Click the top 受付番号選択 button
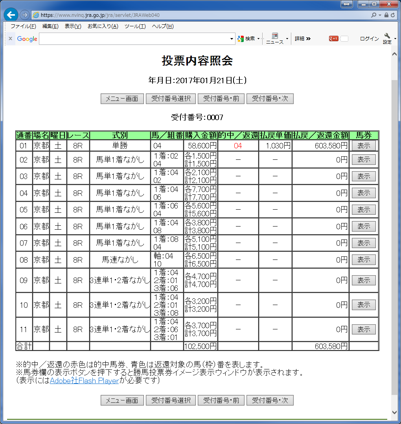401x424 pixels. (171, 99)
